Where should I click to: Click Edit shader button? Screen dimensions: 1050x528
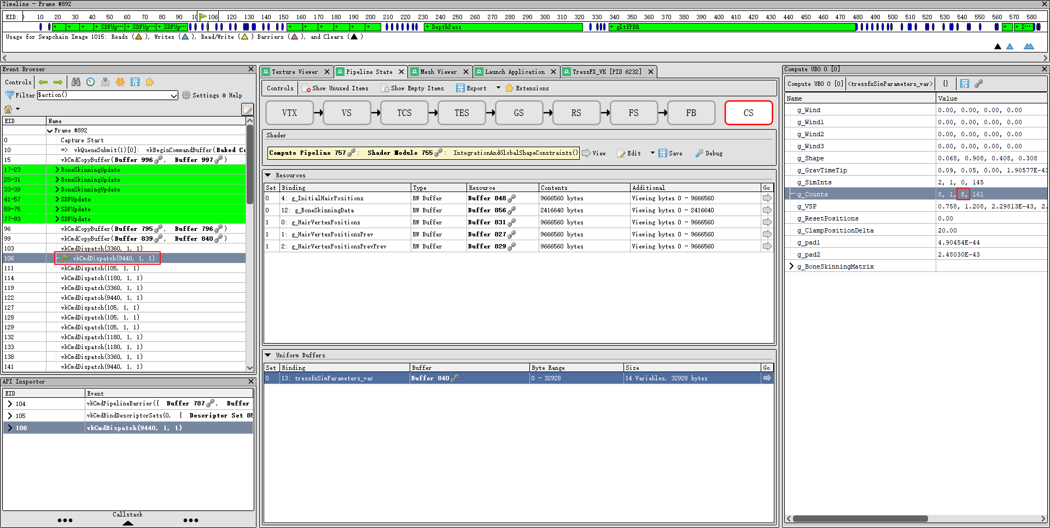[x=629, y=153]
